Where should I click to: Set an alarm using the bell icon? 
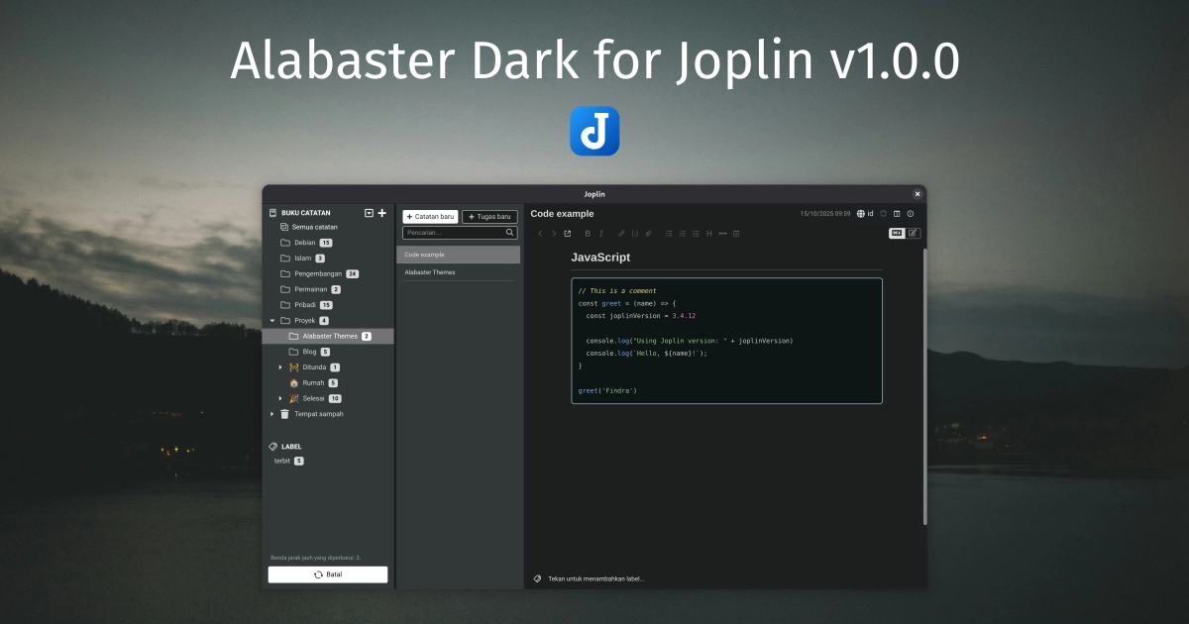(x=884, y=213)
